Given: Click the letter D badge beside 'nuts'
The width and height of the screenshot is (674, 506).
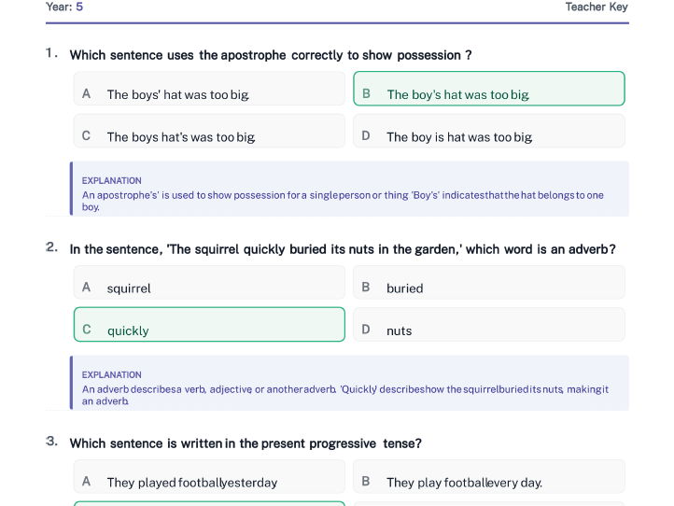Looking at the screenshot, I should 366,330.
